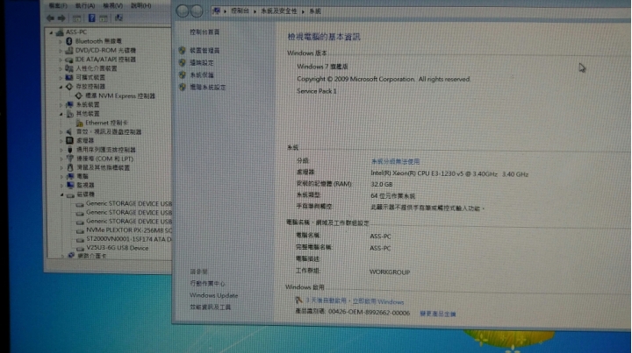Open the 系統保護 sidebar link
The width and height of the screenshot is (632, 353).
click(202, 74)
